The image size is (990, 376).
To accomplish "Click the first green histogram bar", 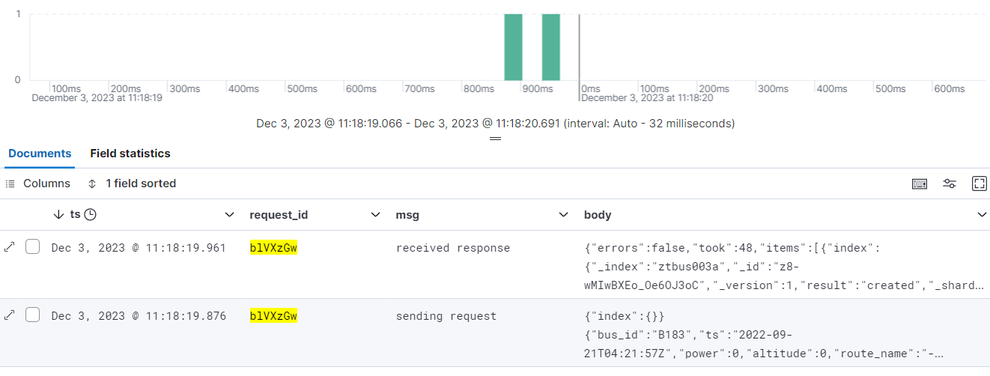I will 513,46.
